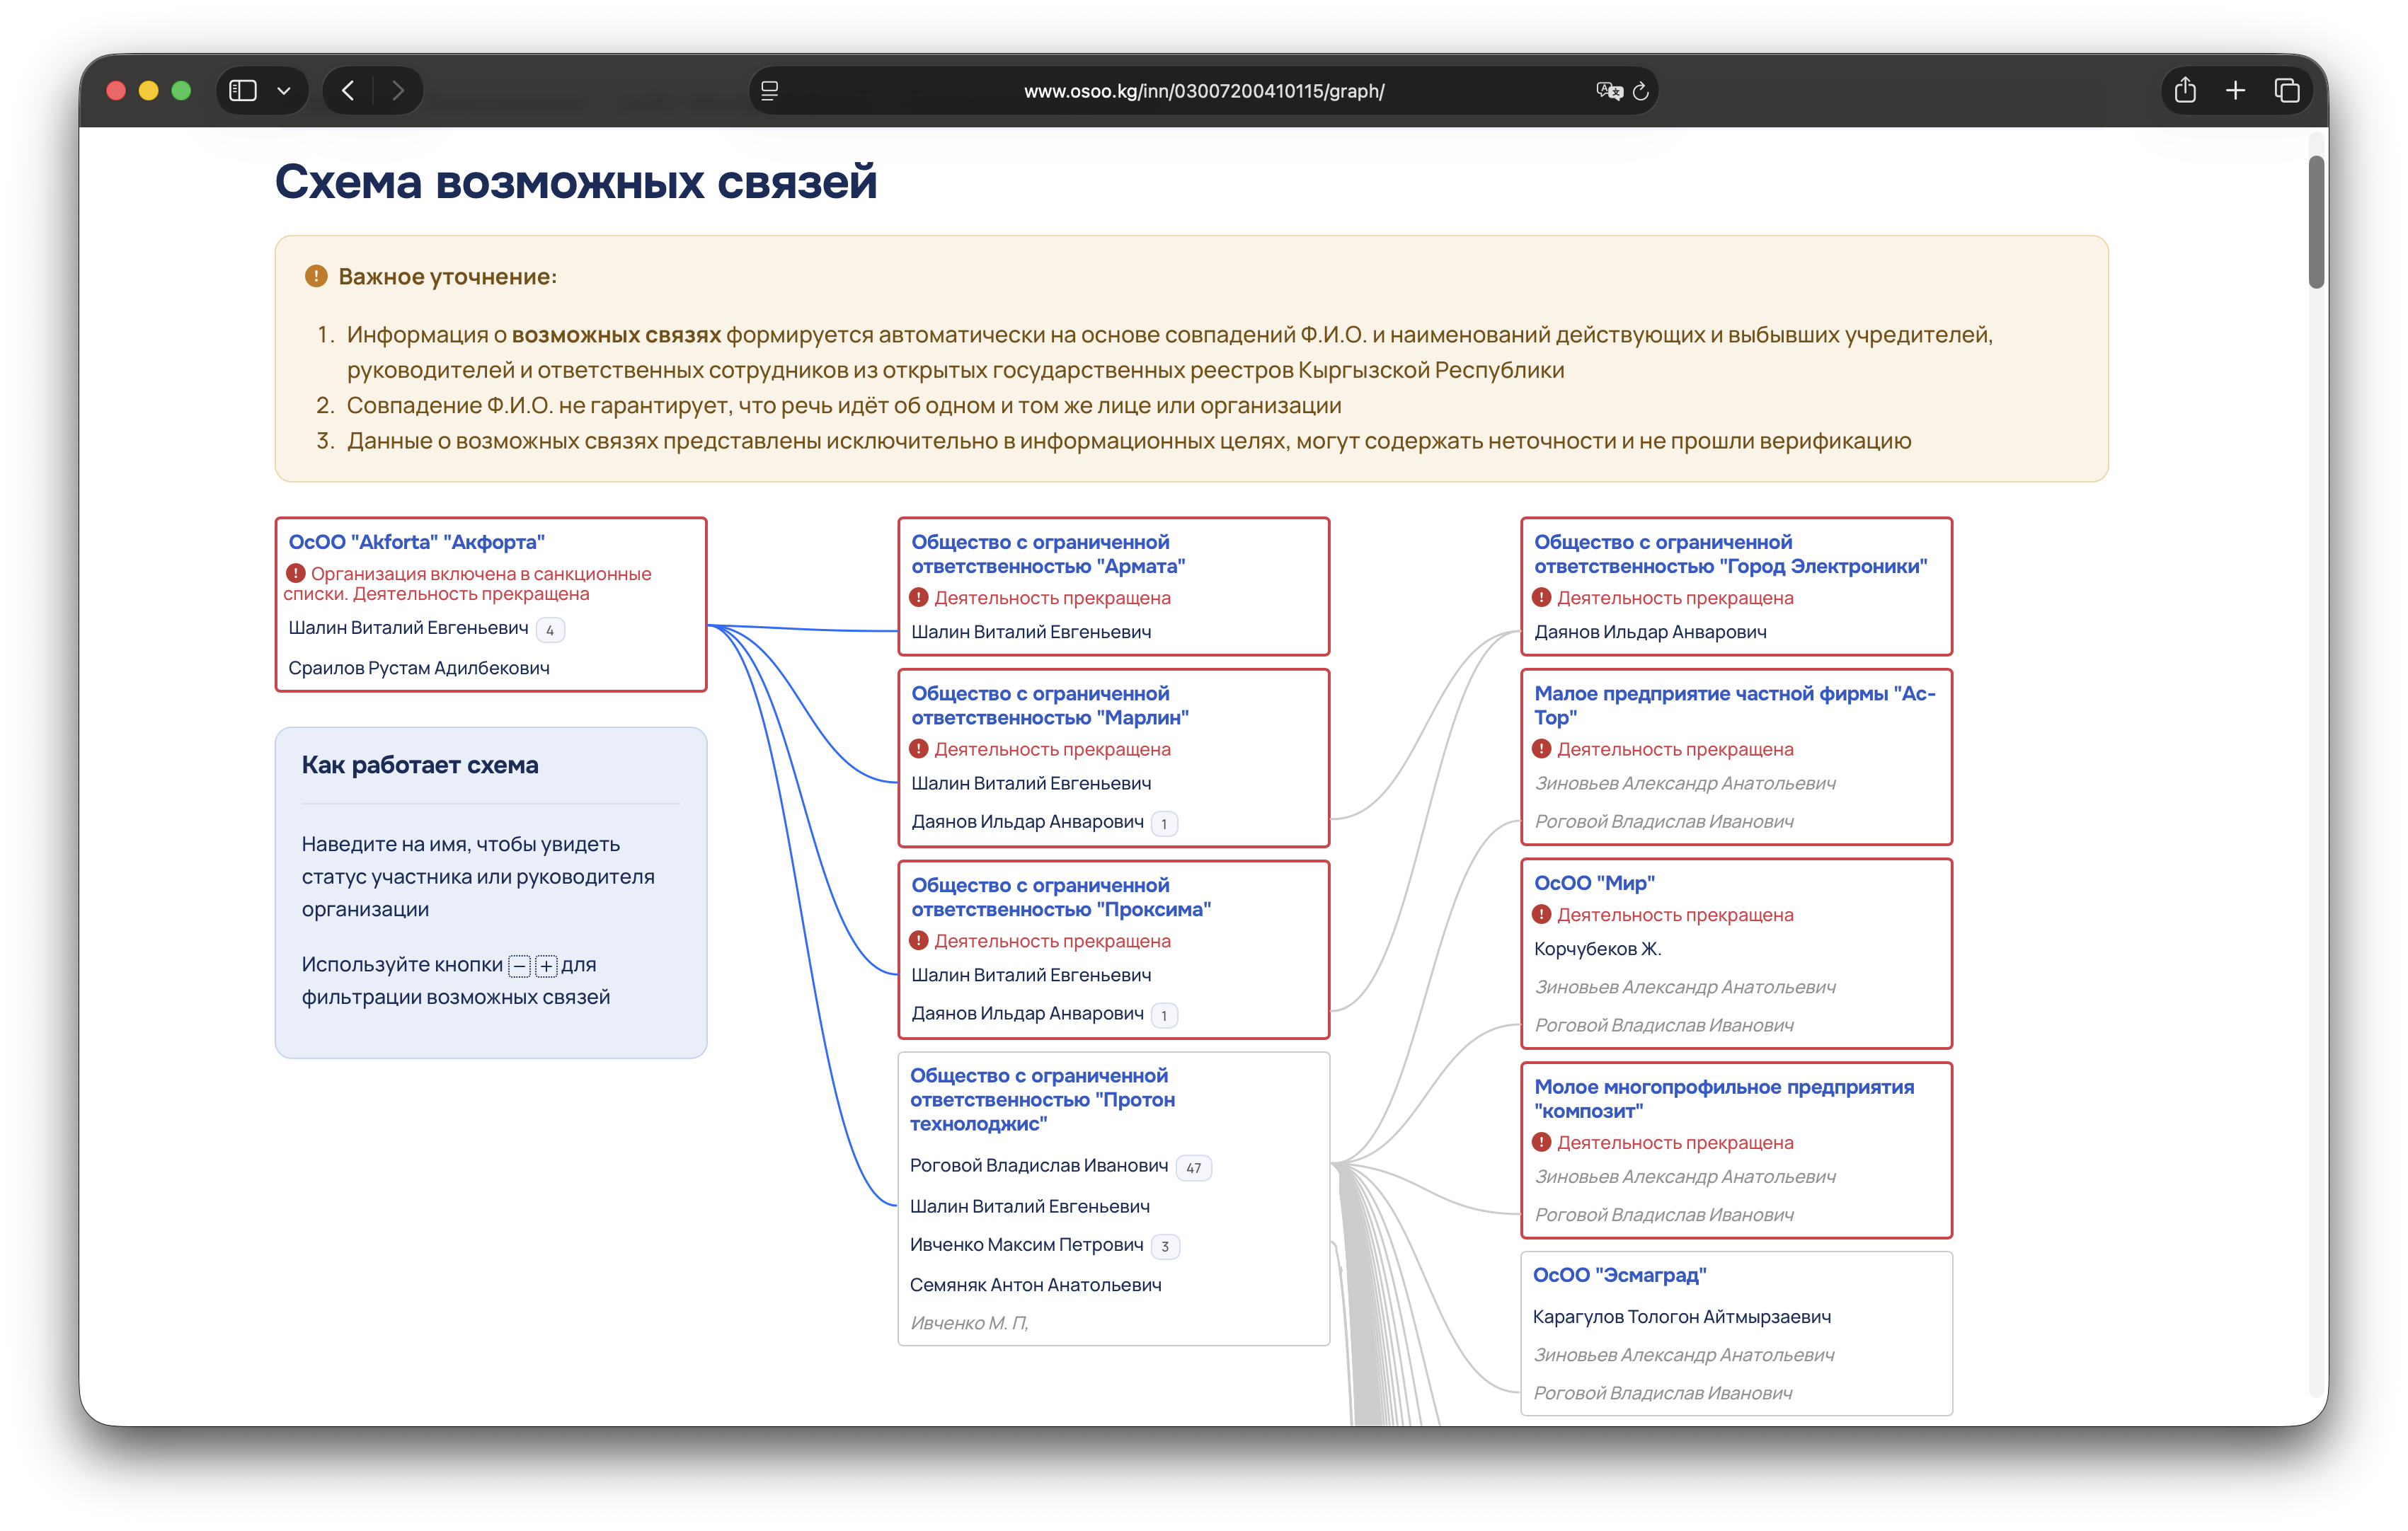Select Роговой Владислав Иванович in Протон card

(1039, 1165)
